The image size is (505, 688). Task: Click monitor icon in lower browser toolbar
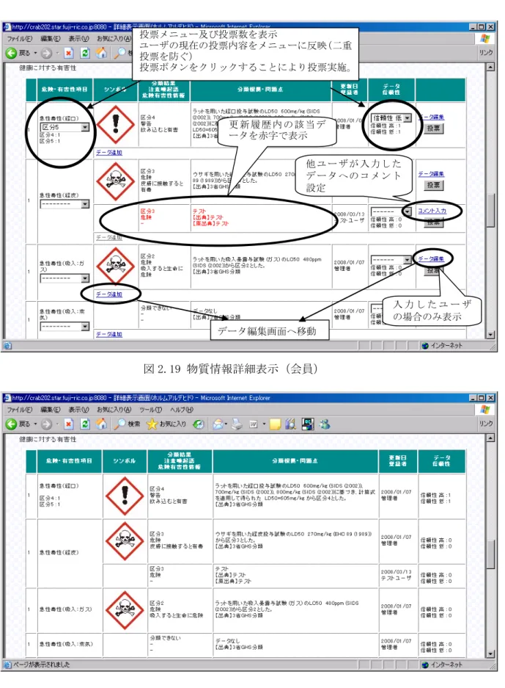(308, 424)
